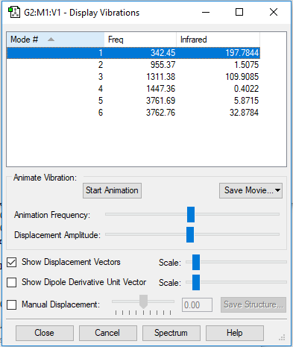Sort by the Infrared column header
This screenshot has height=347, width=293.
(x=218, y=40)
